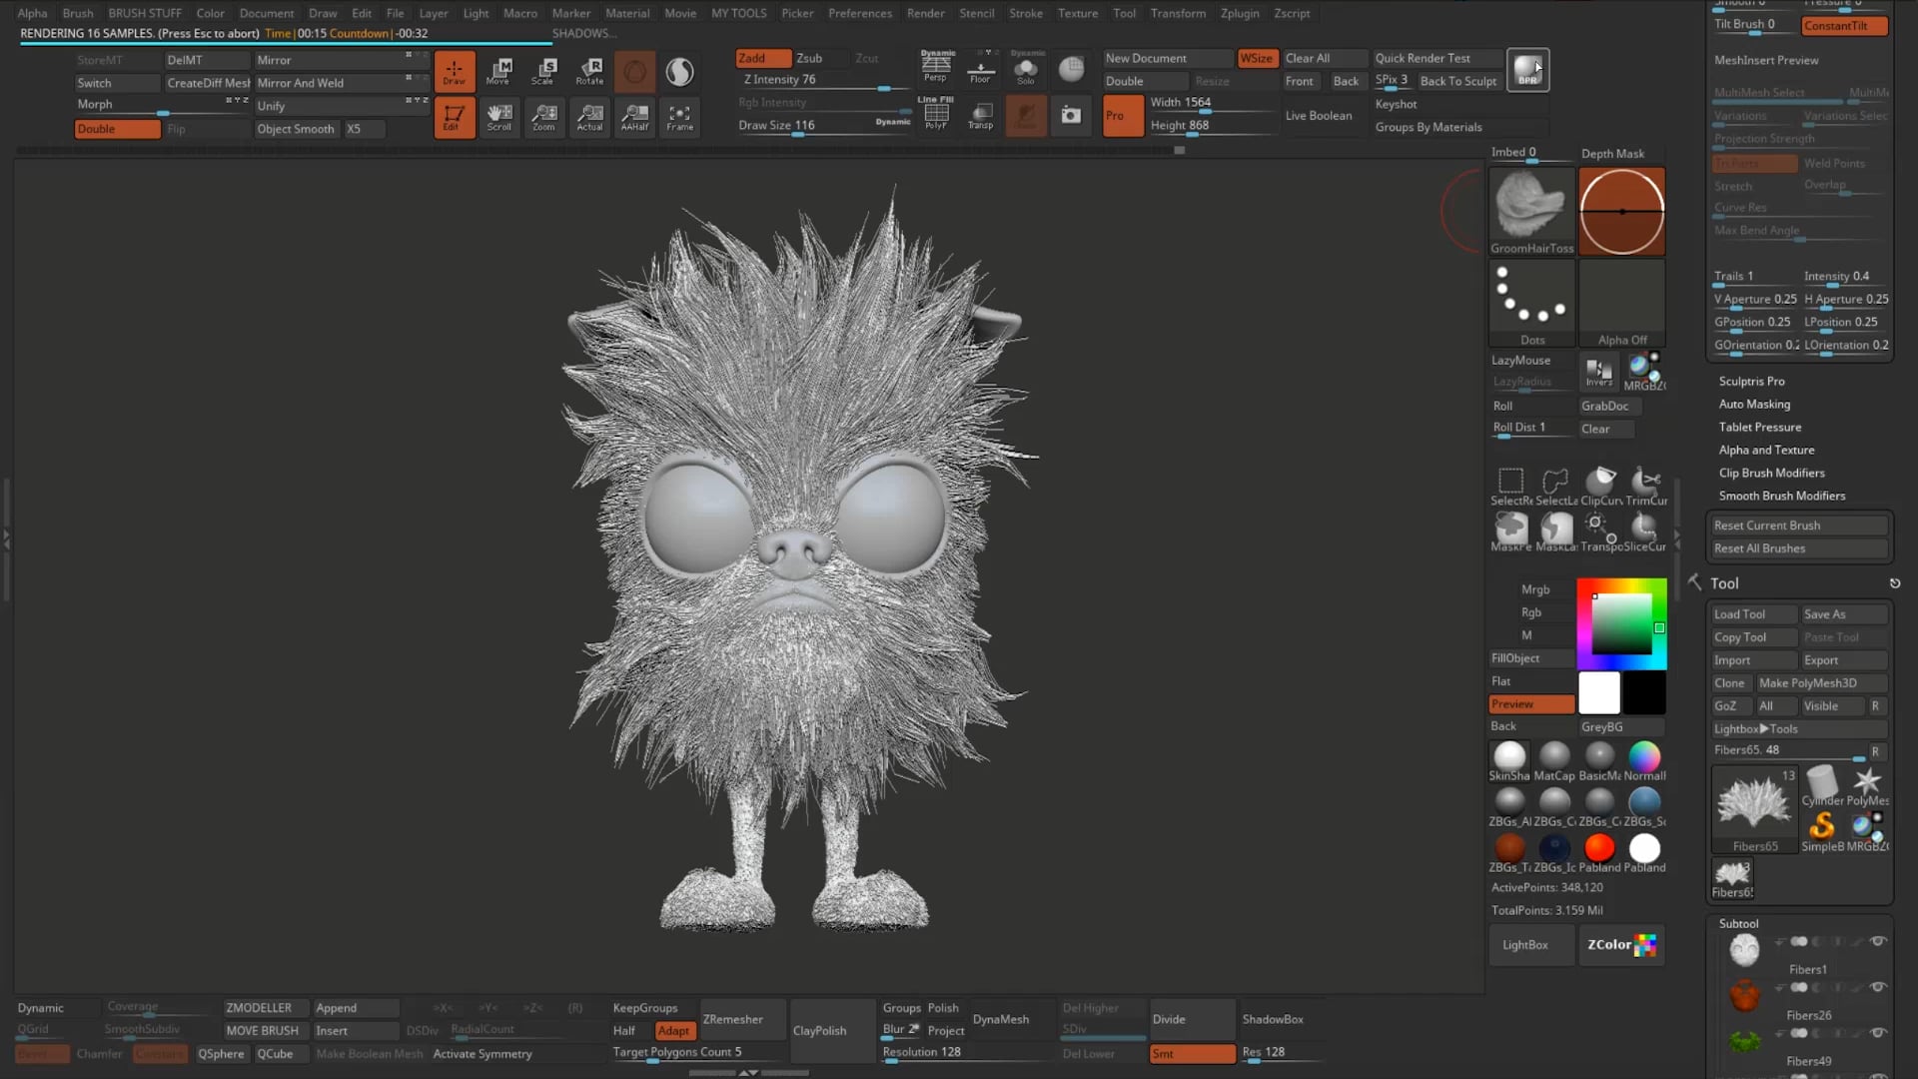
Task: Select the Scale tool icon
Action: (x=543, y=71)
